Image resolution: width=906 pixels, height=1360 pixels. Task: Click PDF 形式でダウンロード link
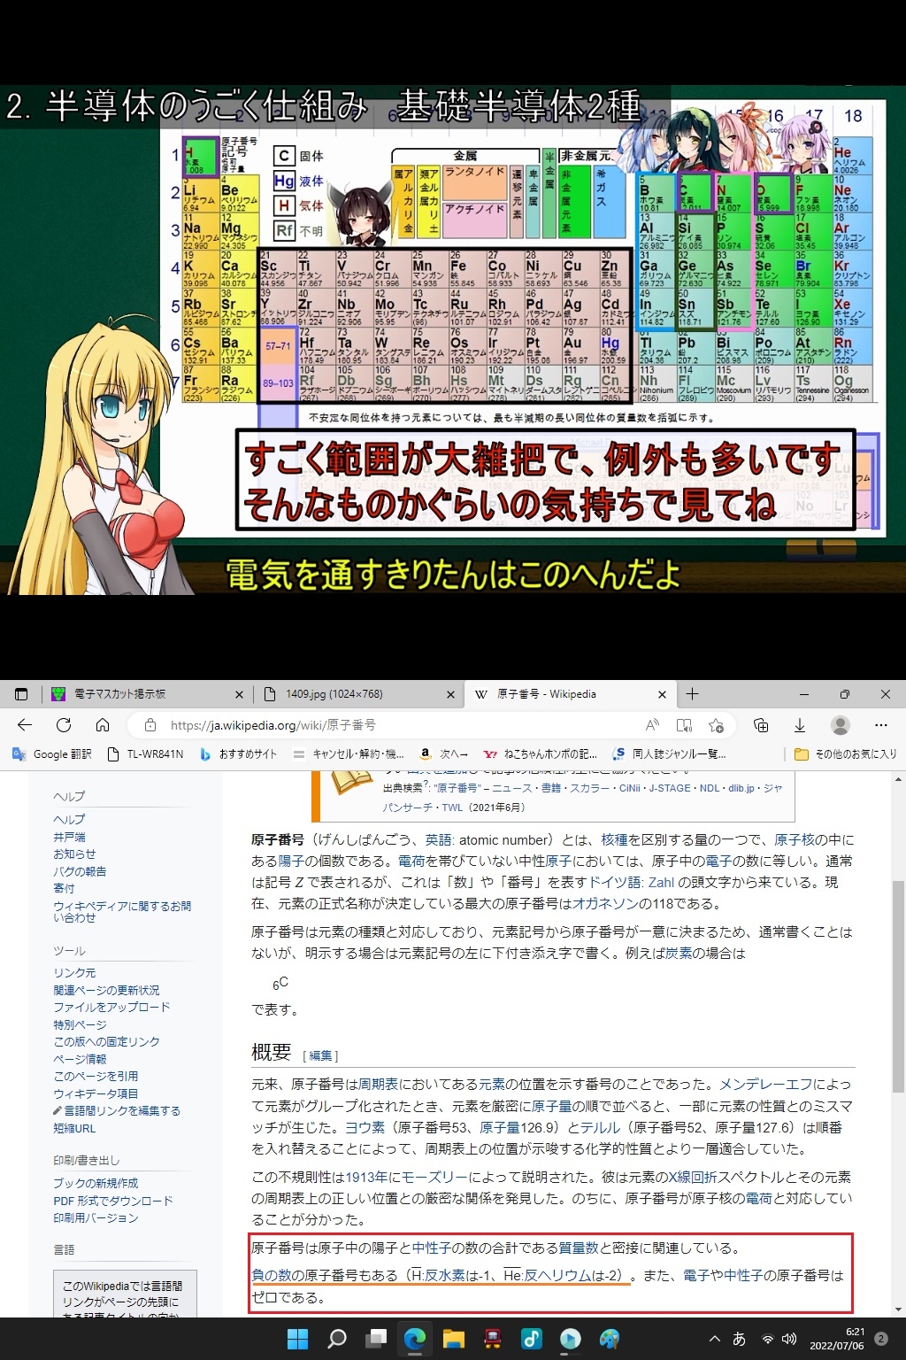(113, 1201)
